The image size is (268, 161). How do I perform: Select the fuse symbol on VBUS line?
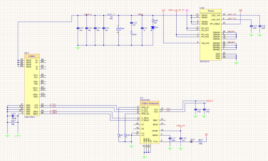tap(111, 16)
